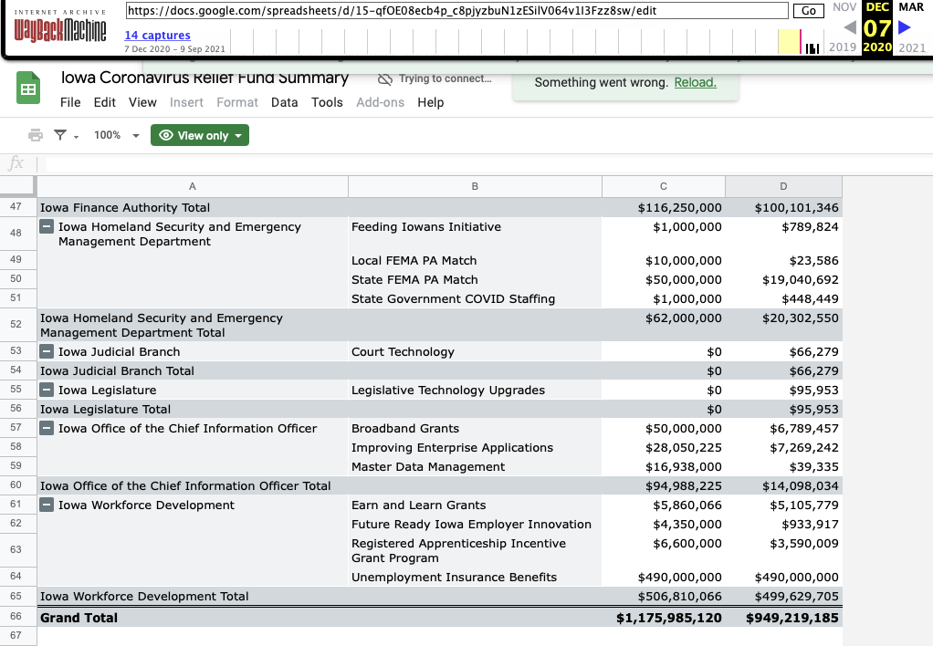Select the Feeding Iowans Initiative cell
This screenshot has width=933, height=646.
pyautogui.click(x=475, y=234)
